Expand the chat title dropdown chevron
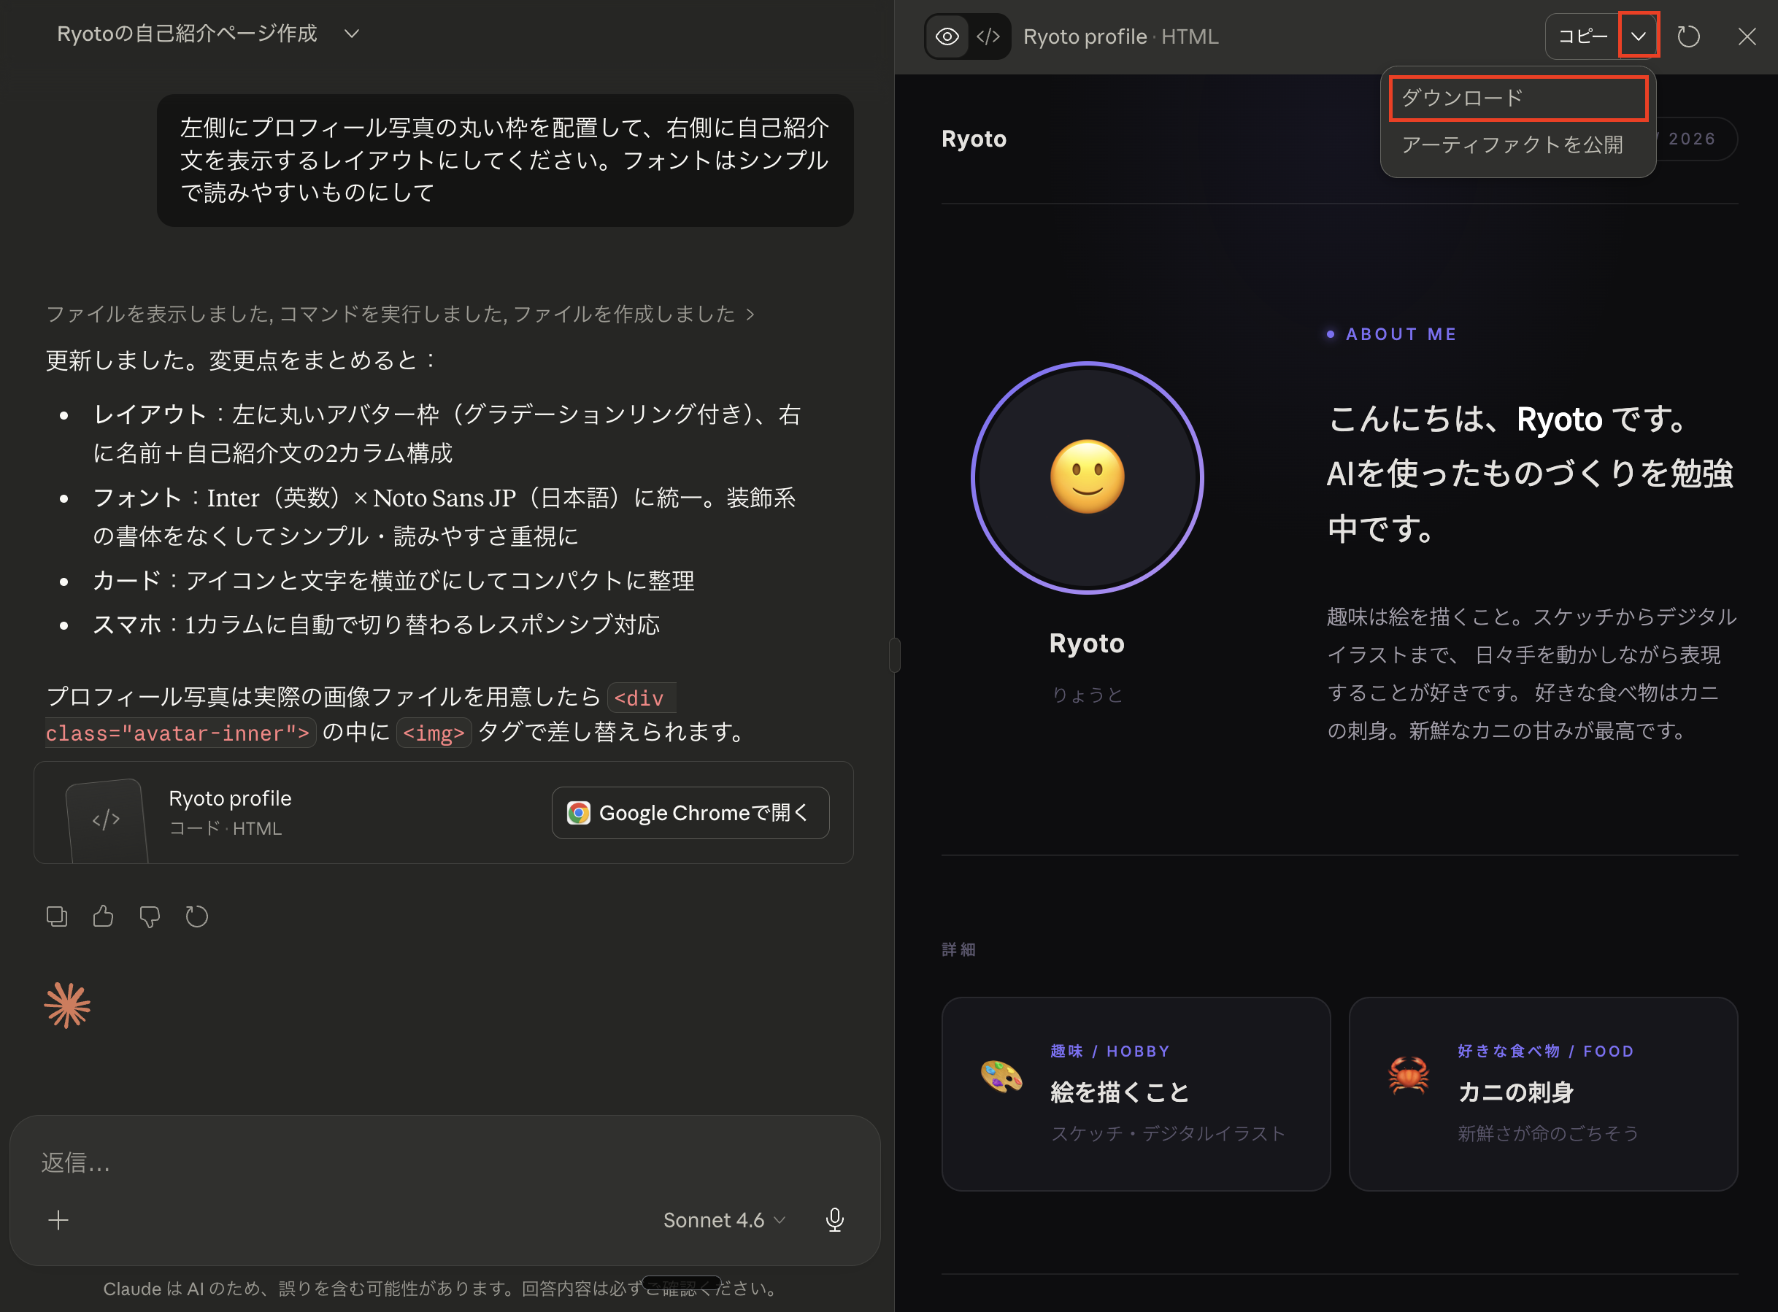This screenshot has width=1778, height=1312. [352, 34]
